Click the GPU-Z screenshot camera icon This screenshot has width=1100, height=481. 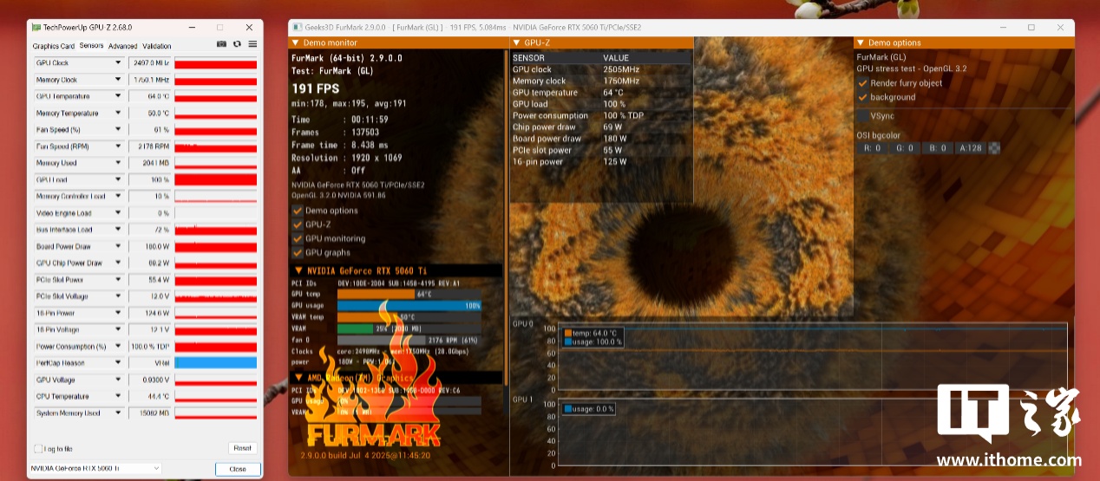click(221, 44)
